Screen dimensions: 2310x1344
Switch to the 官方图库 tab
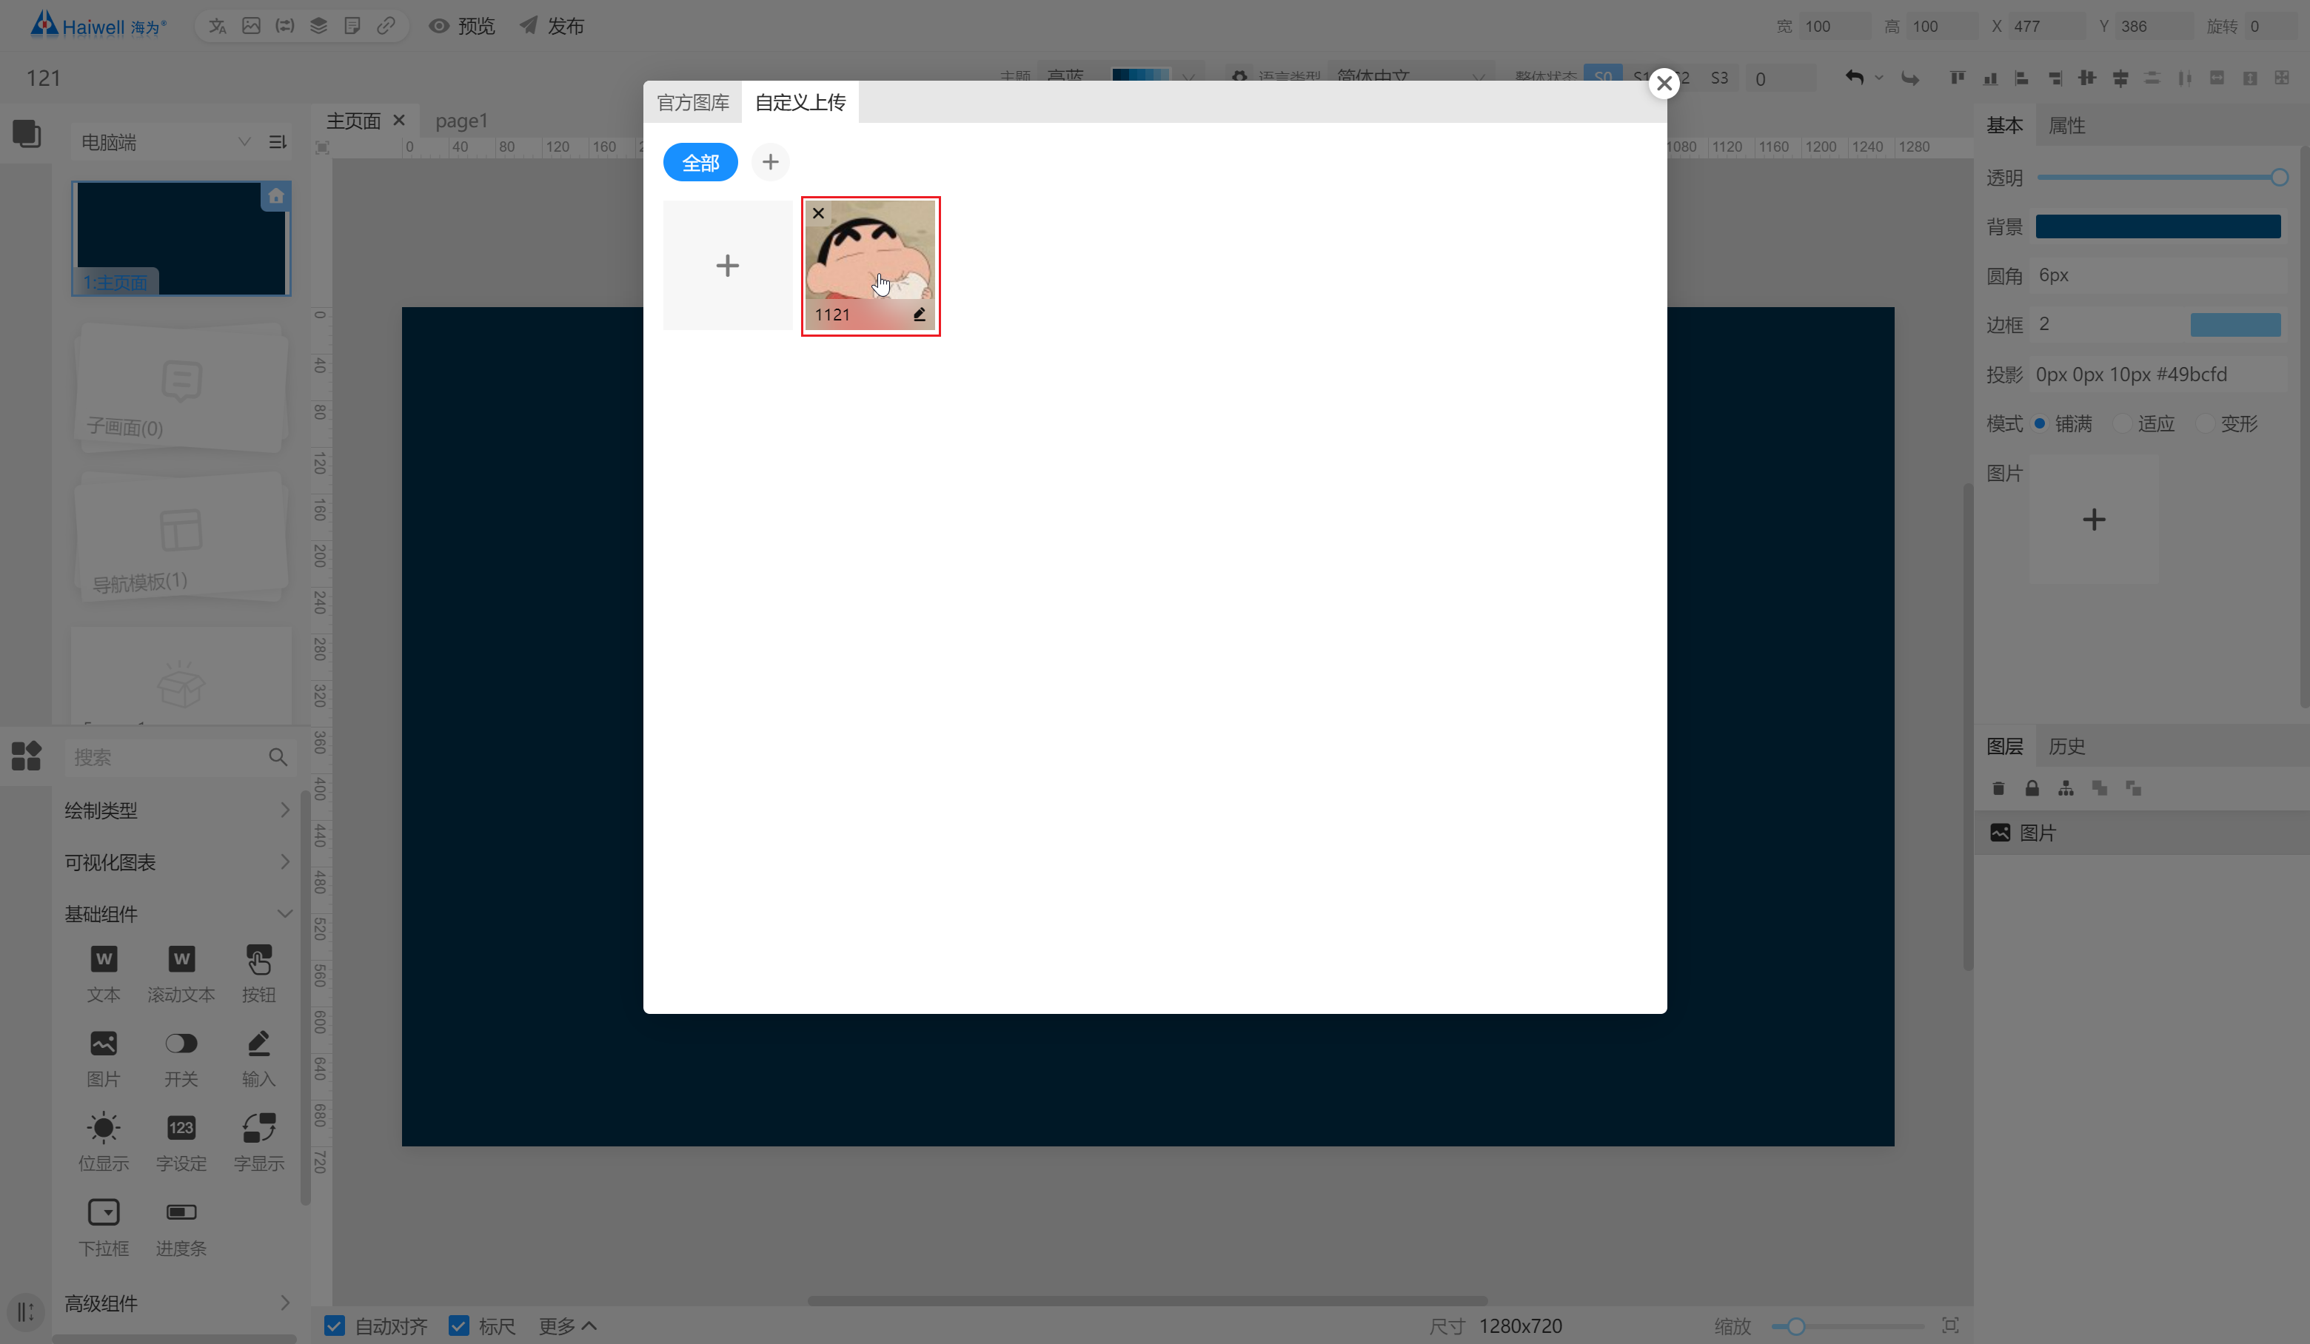(x=693, y=101)
